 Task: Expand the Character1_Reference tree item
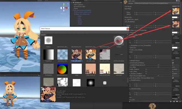(x=75, y=12)
